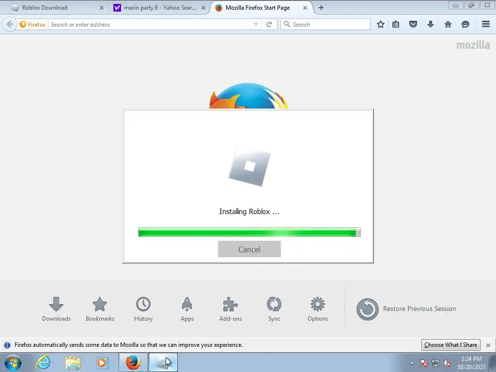The image size is (496, 372).
Task: Cancel the Roblox installation
Action: pos(249,249)
